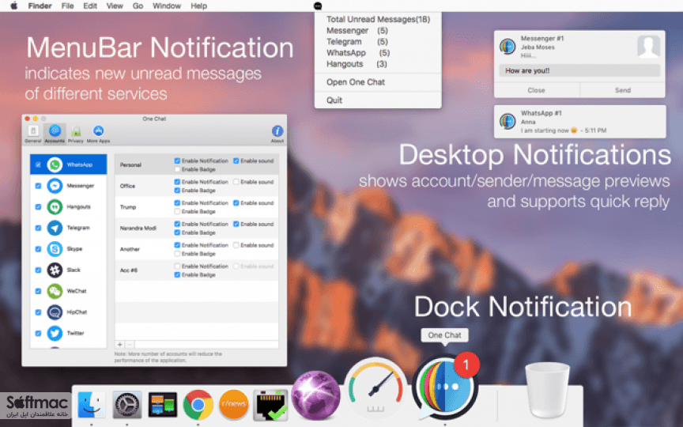Uncheck Enable Badge for Narandra Modi account
Viewport: 683px width, 427px height.
(x=177, y=232)
